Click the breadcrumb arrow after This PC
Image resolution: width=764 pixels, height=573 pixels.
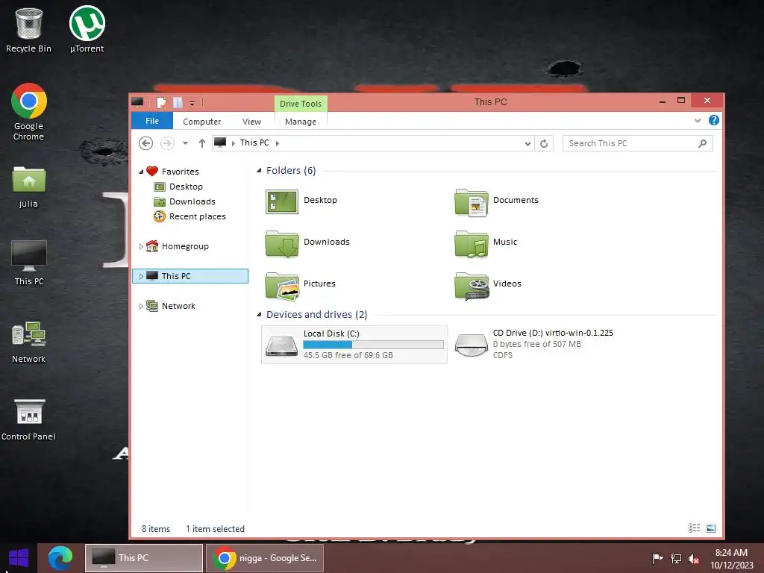[278, 143]
